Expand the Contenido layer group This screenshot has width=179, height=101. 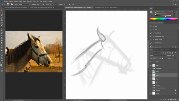click(x=153, y=90)
